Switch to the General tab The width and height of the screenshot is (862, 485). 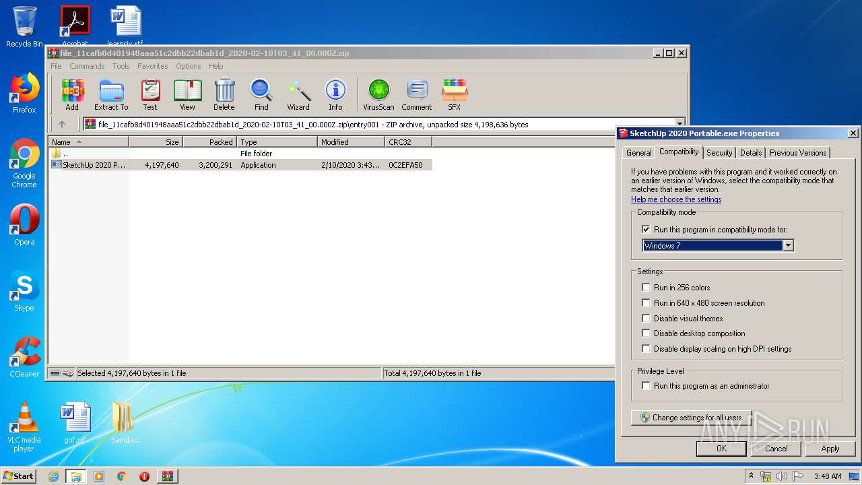[638, 153]
